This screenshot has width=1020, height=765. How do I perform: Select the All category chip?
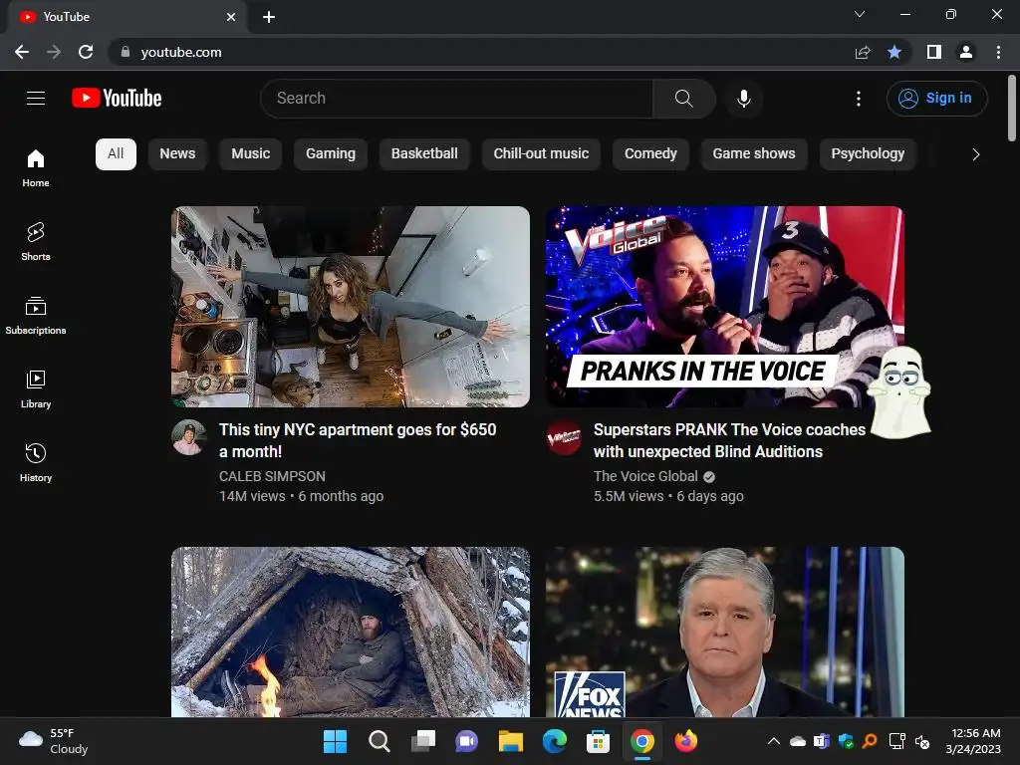(116, 154)
